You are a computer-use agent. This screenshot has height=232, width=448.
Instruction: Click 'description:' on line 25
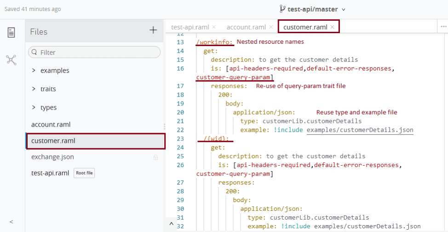point(241,157)
